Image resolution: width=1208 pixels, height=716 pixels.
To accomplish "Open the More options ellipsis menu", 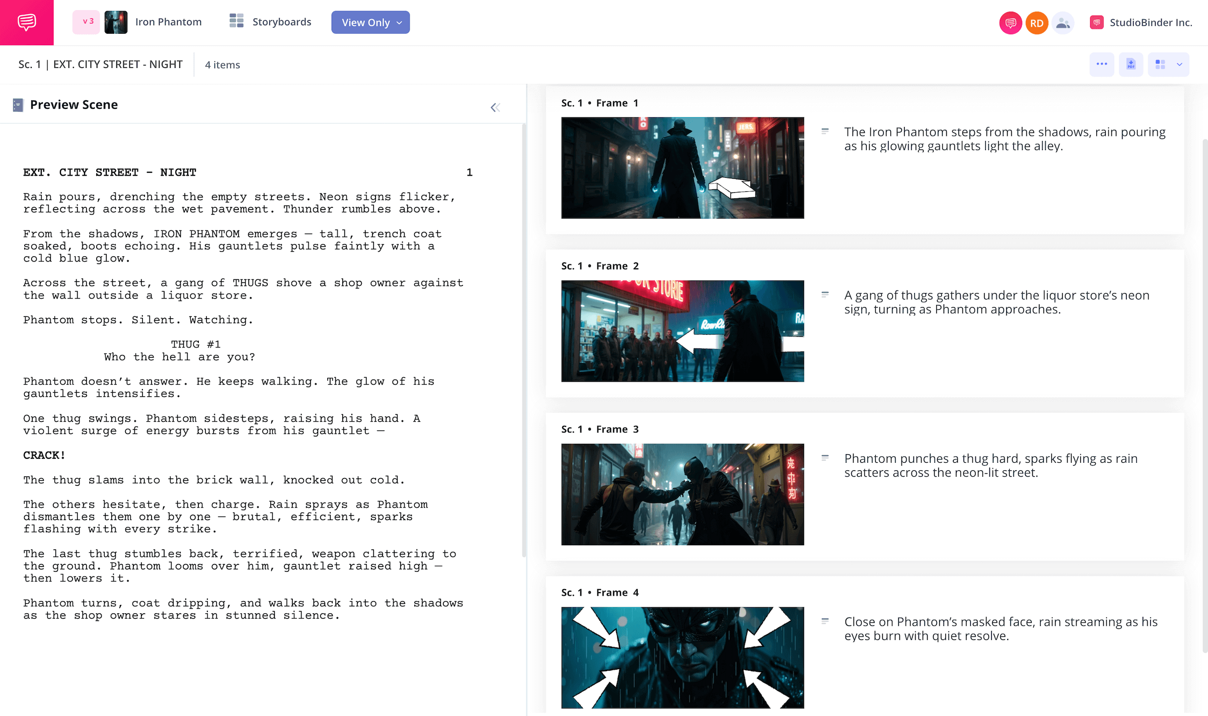I will [1102, 64].
